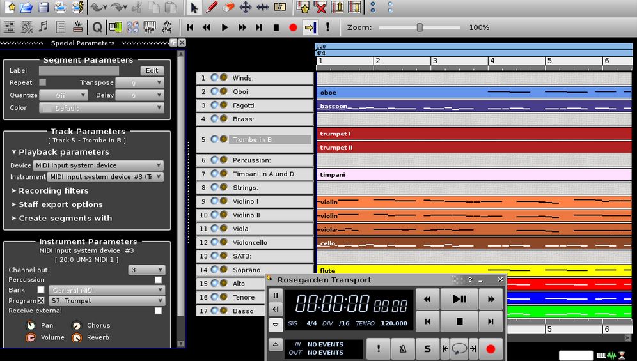Expand the Recording filters section

click(49, 191)
